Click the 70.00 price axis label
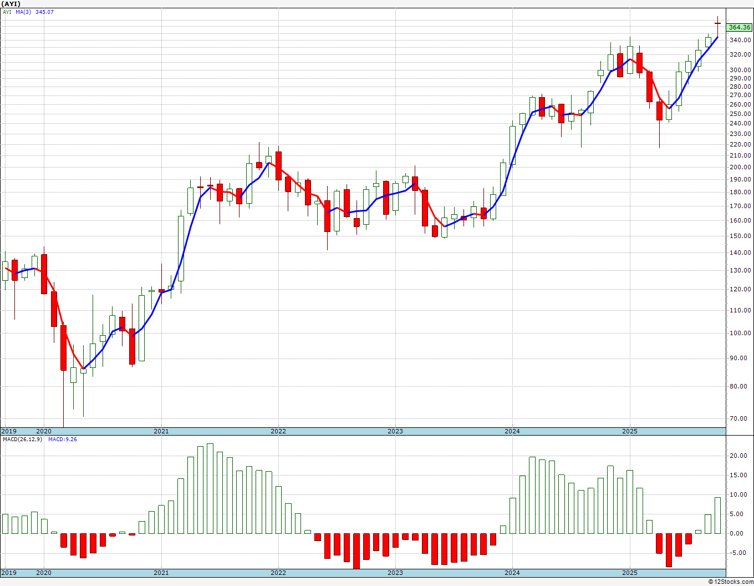This screenshot has height=586, width=754. (741, 418)
